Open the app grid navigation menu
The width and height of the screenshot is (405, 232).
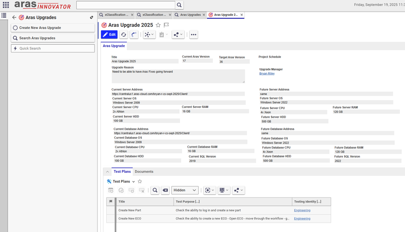[6, 5]
